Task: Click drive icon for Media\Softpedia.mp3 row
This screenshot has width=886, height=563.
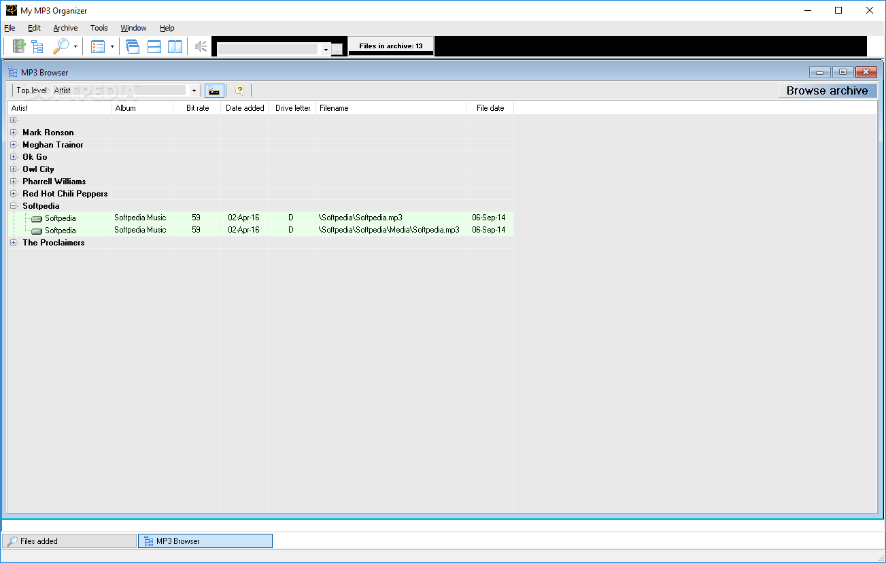Action: pyautogui.click(x=37, y=231)
